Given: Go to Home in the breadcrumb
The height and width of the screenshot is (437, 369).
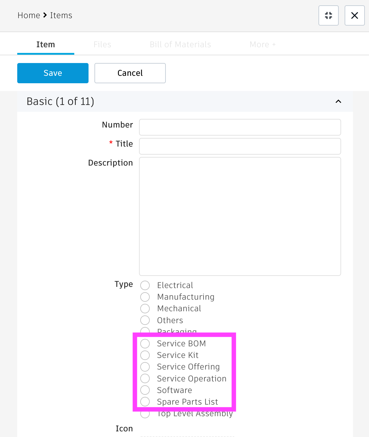Looking at the screenshot, I should (x=29, y=15).
